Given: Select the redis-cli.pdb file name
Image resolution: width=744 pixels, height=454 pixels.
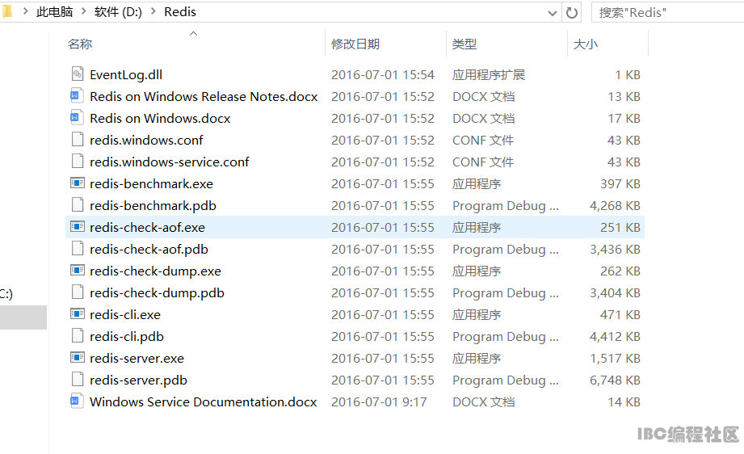Looking at the screenshot, I should 127,336.
